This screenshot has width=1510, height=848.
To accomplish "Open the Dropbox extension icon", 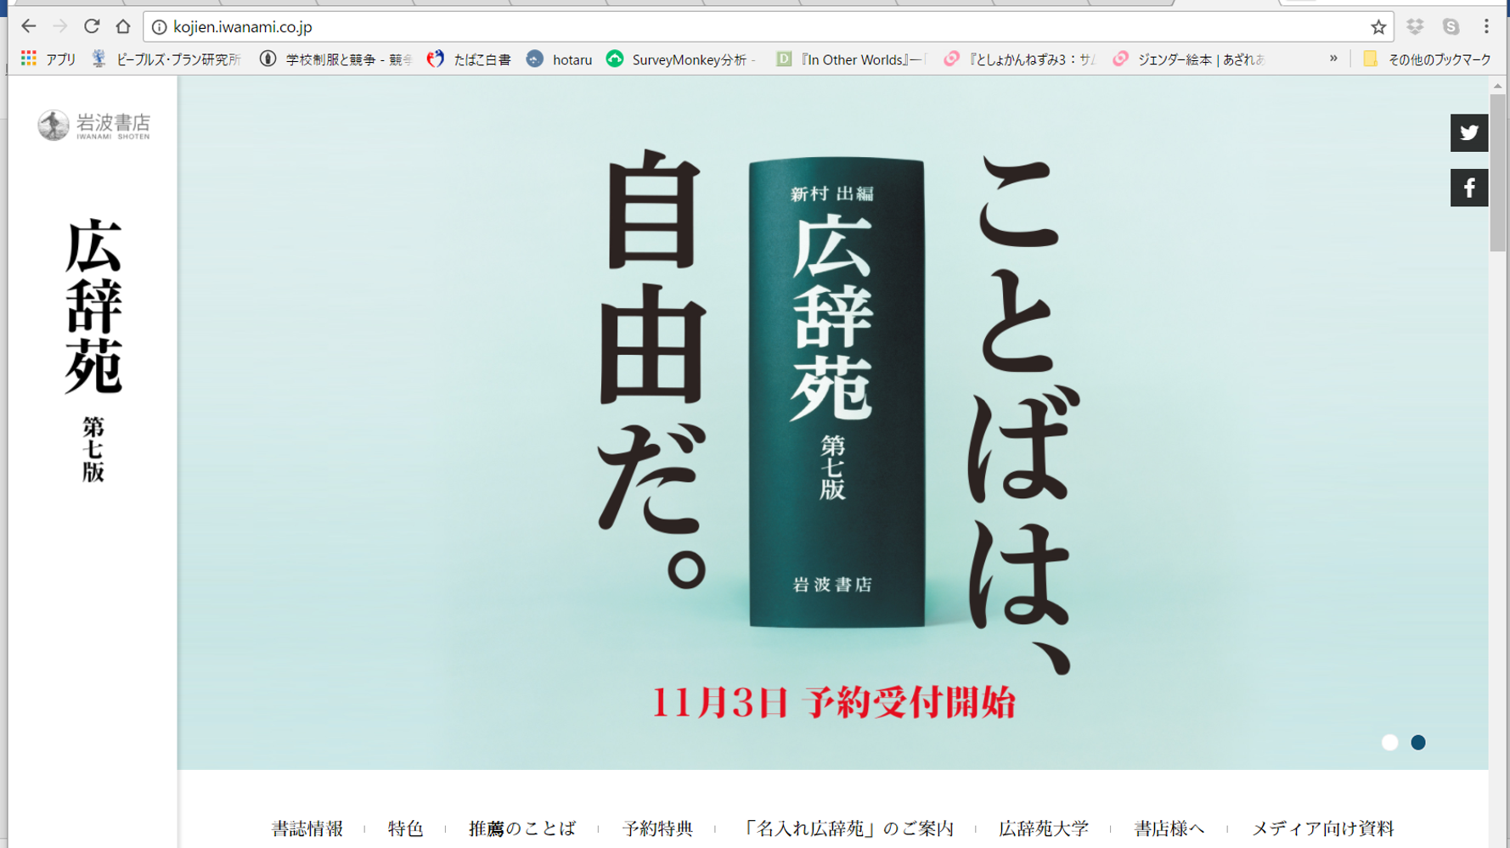I will (x=1415, y=27).
